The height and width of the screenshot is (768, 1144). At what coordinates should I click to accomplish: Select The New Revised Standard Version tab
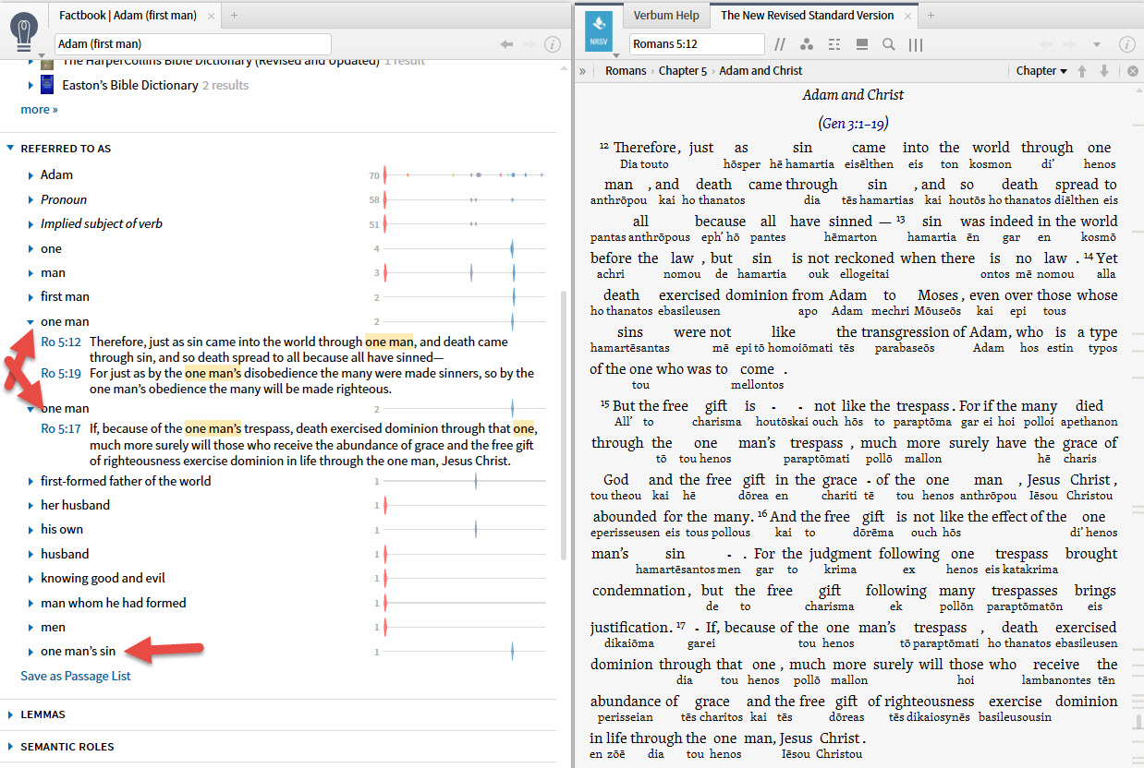tap(807, 16)
